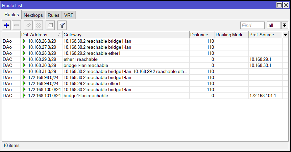Open the funnel Filter icon
The image size is (291, 152).
62,25
